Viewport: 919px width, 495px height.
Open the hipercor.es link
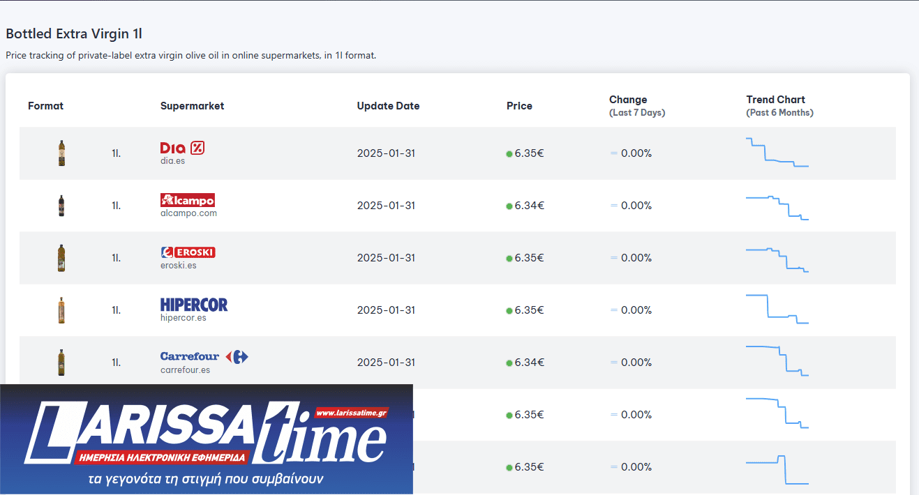183,318
